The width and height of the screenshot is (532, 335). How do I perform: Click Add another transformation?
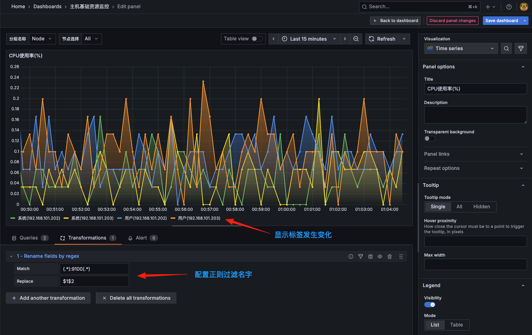(x=48, y=298)
